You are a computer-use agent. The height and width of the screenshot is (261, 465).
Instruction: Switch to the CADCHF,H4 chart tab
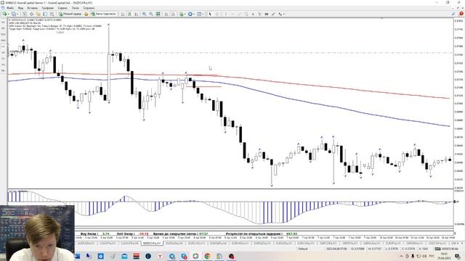pyautogui.click(x=129, y=244)
